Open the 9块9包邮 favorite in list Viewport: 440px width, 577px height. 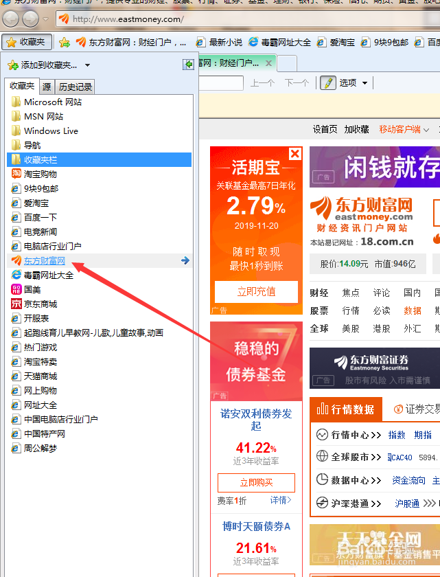click(x=100, y=188)
